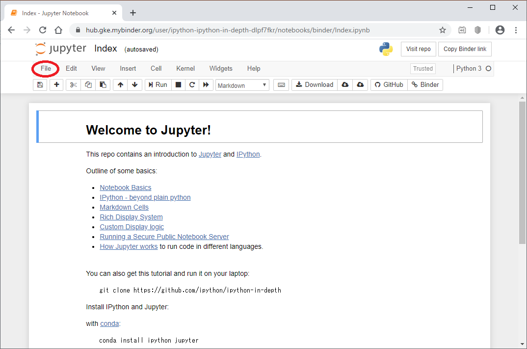The height and width of the screenshot is (349, 527).
Task: Click the Visit repo button
Action: tap(418, 49)
